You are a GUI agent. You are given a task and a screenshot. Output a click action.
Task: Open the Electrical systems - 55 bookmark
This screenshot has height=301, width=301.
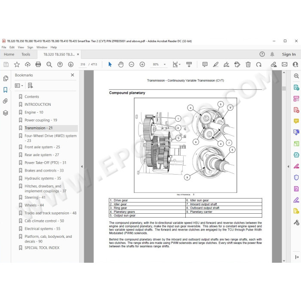click(x=42, y=229)
